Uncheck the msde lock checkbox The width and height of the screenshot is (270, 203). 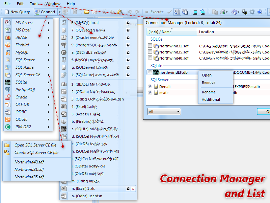coord(150,92)
